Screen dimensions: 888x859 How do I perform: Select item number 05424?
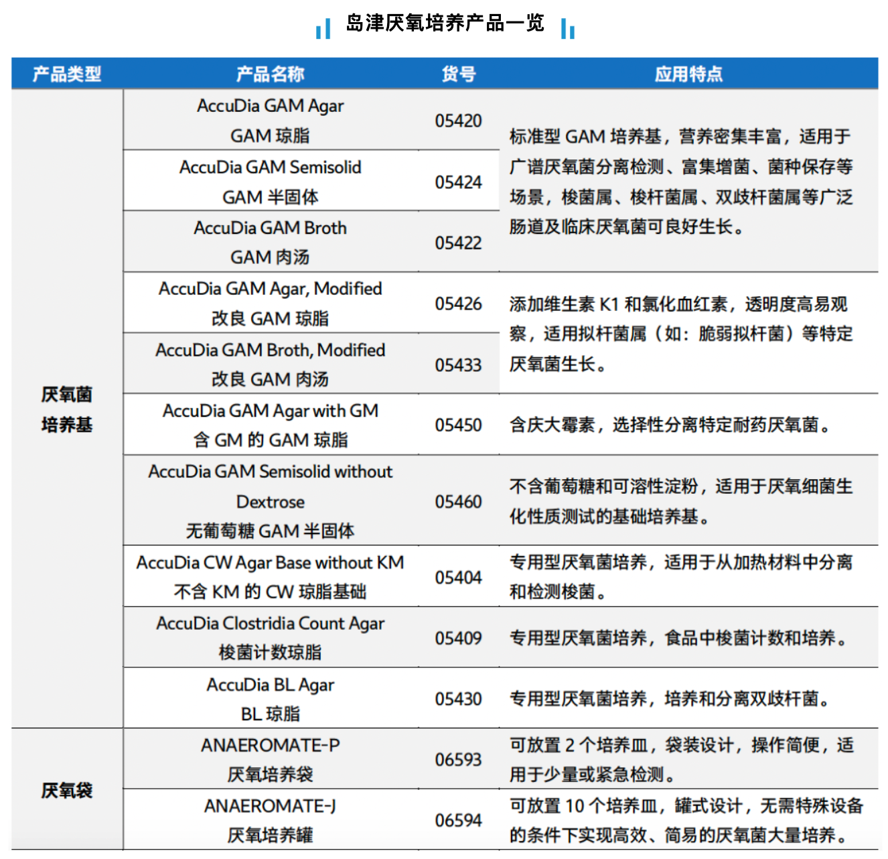459,182
